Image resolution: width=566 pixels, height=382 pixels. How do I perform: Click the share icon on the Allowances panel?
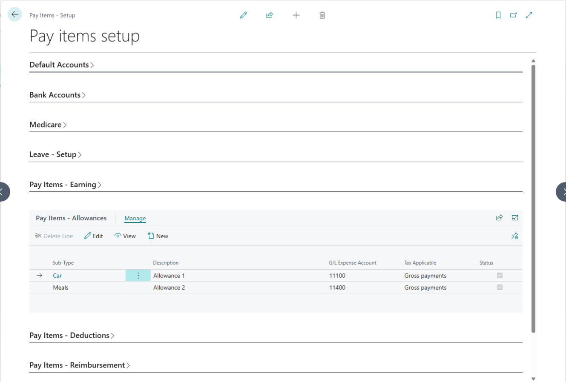pyautogui.click(x=499, y=217)
